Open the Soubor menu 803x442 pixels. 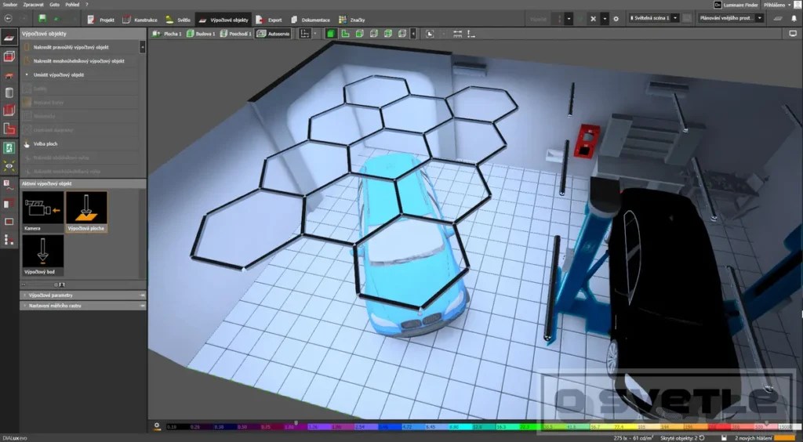coord(10,4)
